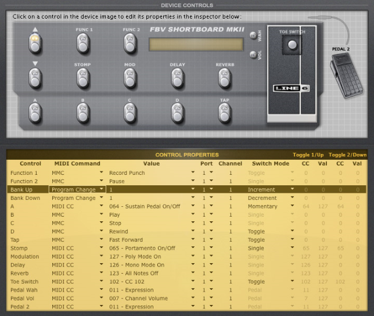374x316 pixels.
Task: Click the VOL indicator light
Action: tap(253, 55)
